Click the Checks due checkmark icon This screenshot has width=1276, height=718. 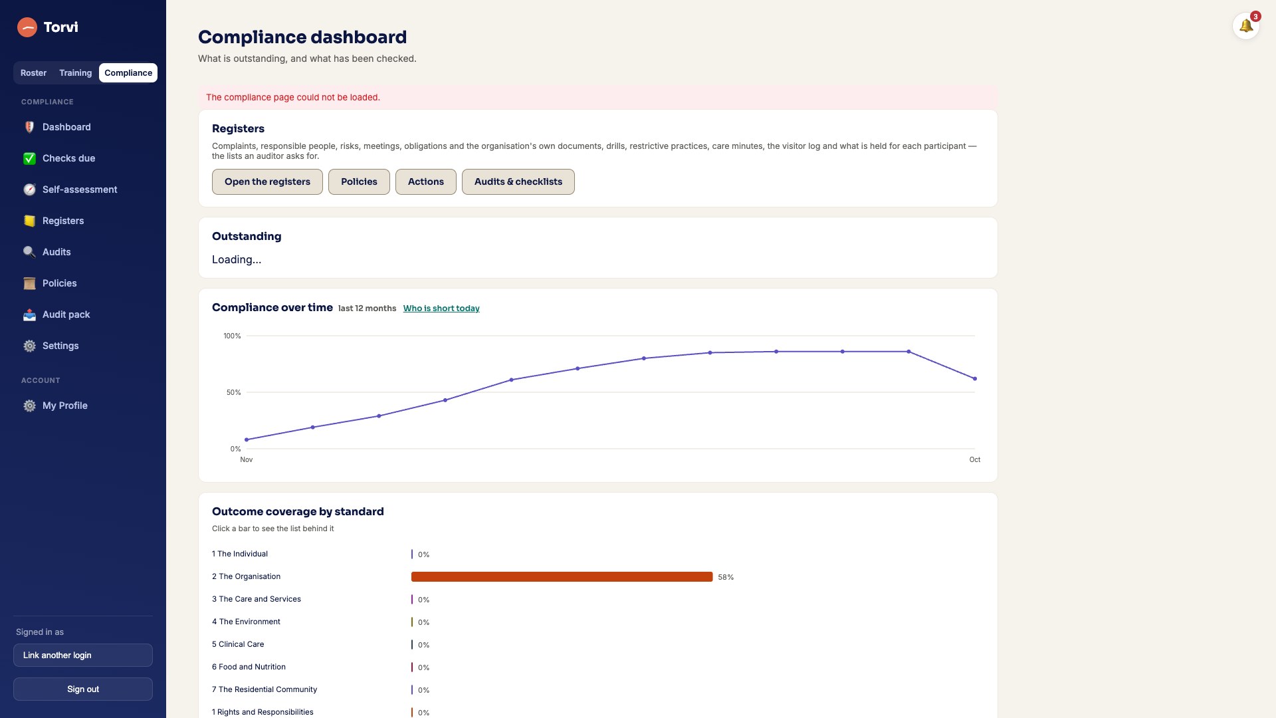pos(29,158)
